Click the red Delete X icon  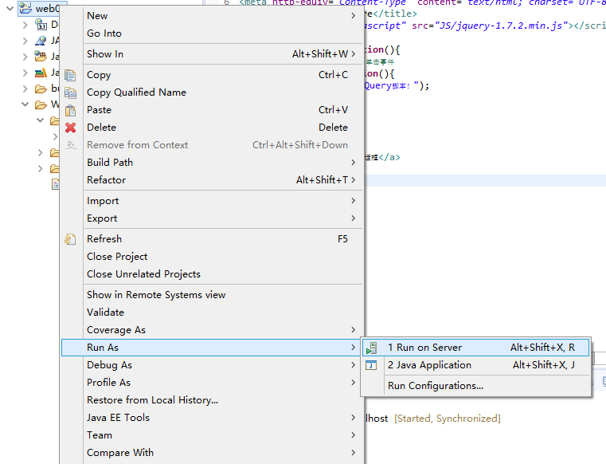[x=70, y=128]
